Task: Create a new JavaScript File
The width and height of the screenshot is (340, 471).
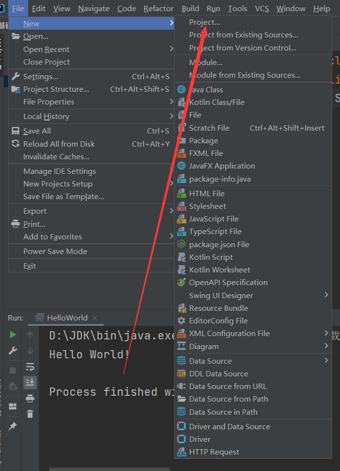Action: click(253, 219)
